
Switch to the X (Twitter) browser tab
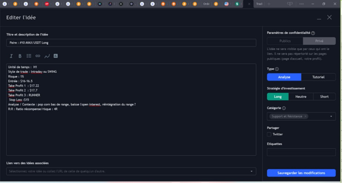(x=121, y=4)
